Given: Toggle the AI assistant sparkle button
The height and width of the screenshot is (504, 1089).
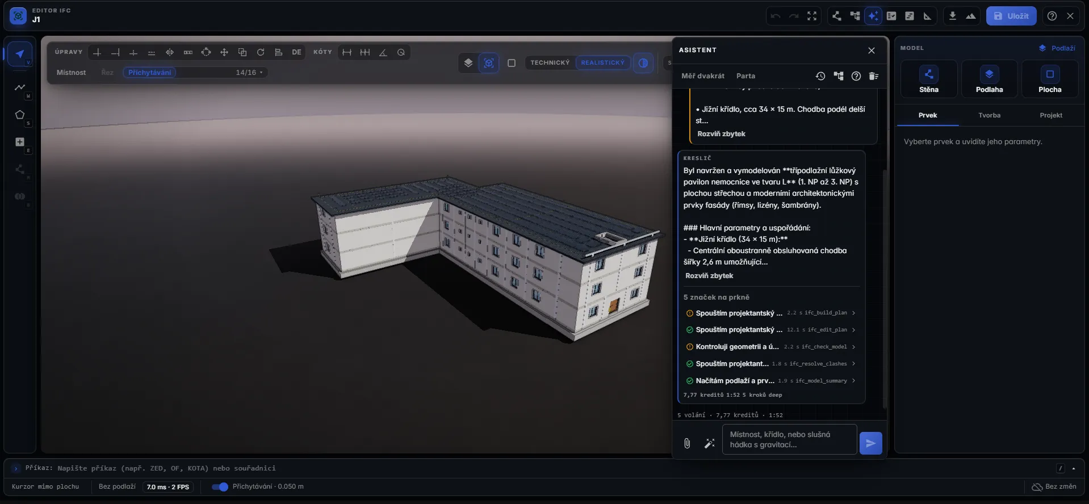Looking at the screenshot, I should 873,16.
